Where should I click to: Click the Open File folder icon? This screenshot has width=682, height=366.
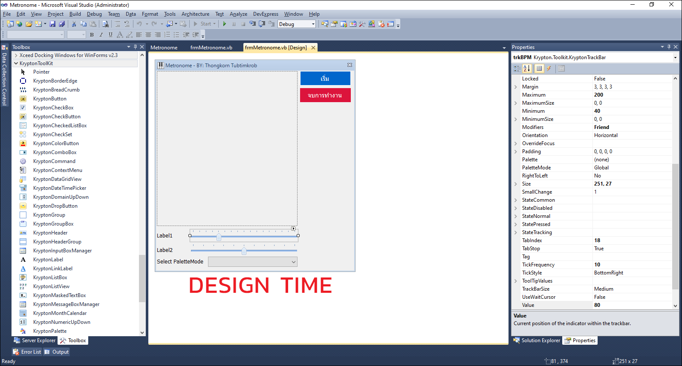(x=29, y=24)
